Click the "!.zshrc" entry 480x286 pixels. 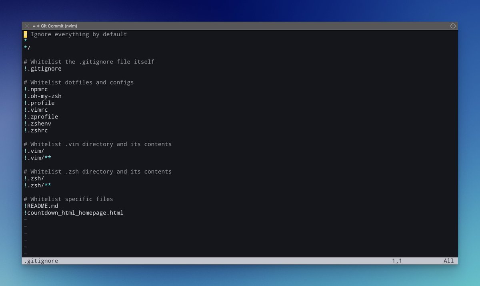(36, 130)
